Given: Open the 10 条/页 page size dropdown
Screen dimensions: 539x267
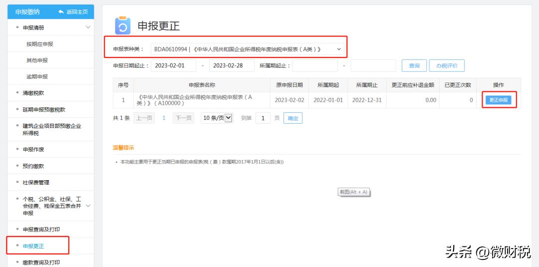Looking at the screenshot, I should tap(217, 118).
